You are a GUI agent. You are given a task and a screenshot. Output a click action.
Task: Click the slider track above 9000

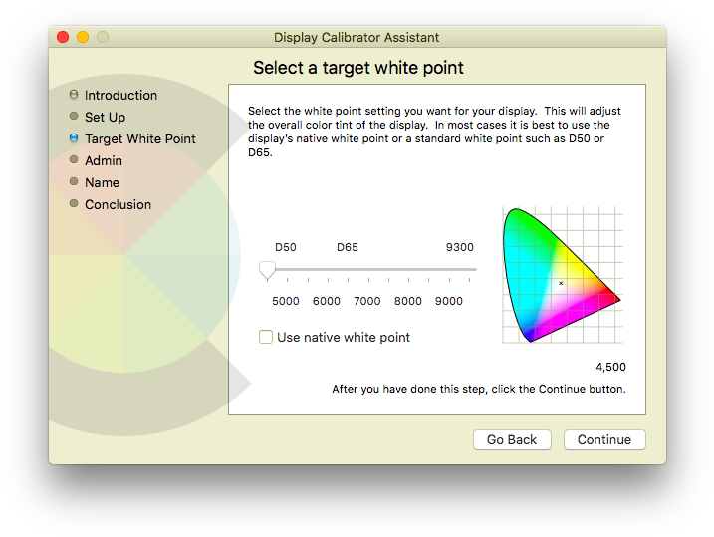(449, 269)
